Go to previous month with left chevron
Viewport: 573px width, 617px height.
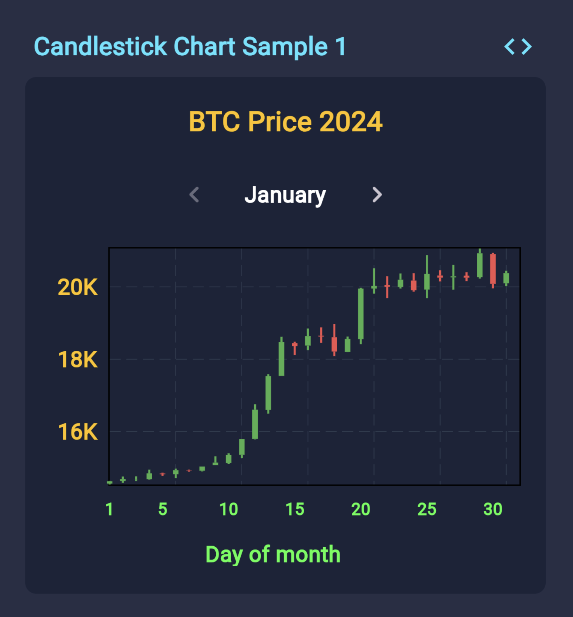click(x=195, y=194)
